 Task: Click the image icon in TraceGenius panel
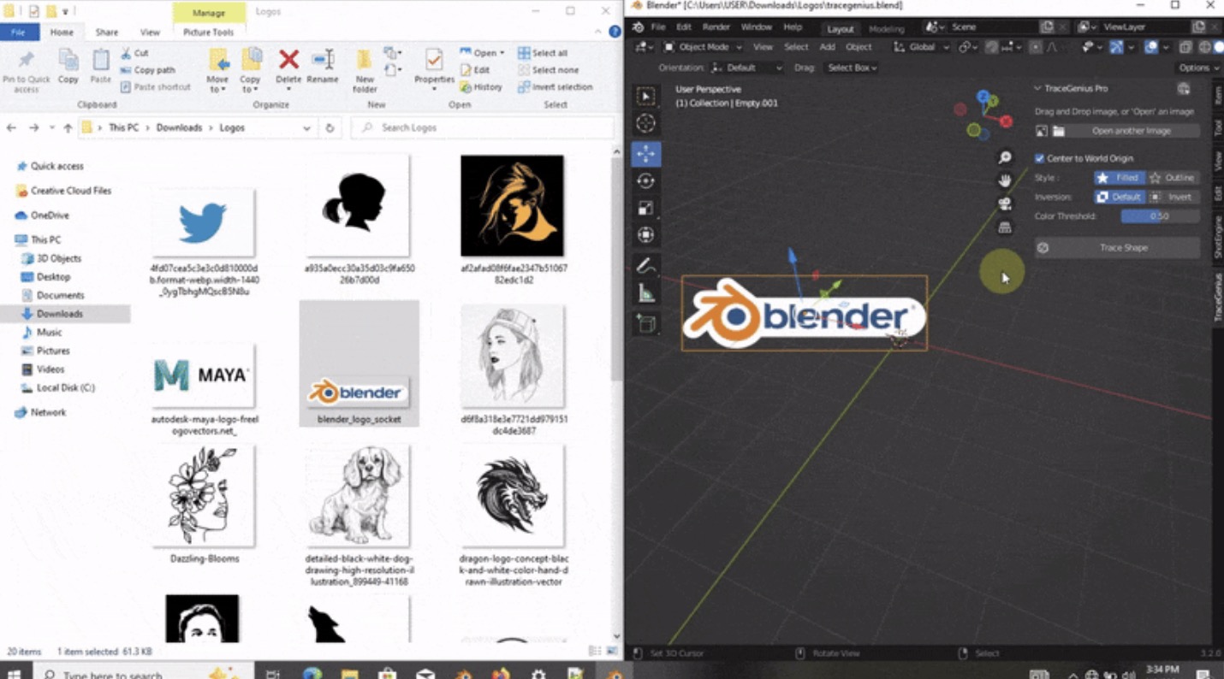coord(1042,131)
